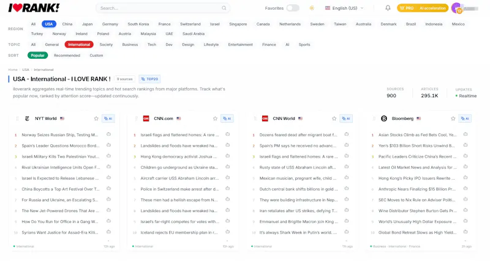This screenshot has height=261, width=490.
Task: Open the English (US) language dropdown
Action: click(x=344, y=8)
